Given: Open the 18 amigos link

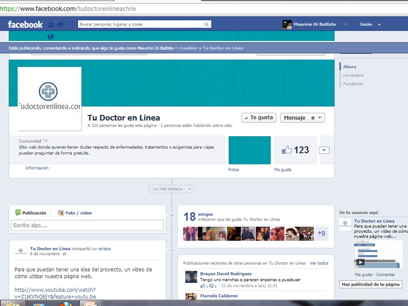Looking at the screenshot, I should click(205, 214).
